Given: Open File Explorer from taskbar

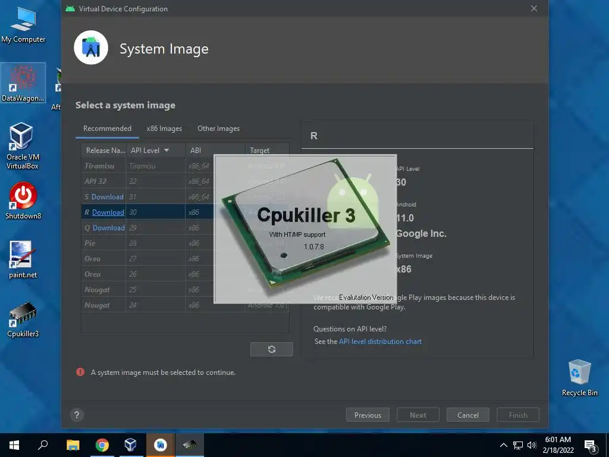Looking at the screenshot, I should tap(73, 445).
